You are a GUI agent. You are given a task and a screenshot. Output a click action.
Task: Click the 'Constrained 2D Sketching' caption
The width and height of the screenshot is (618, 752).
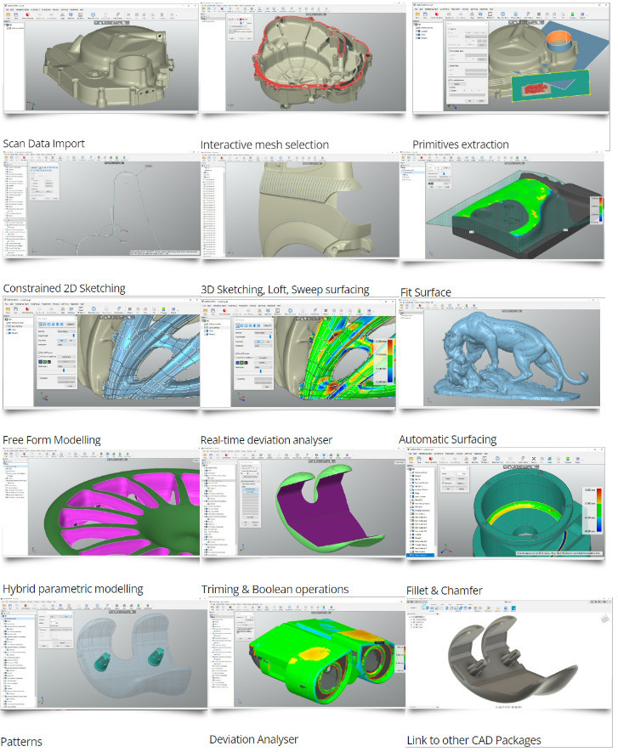tap(64, 288)
